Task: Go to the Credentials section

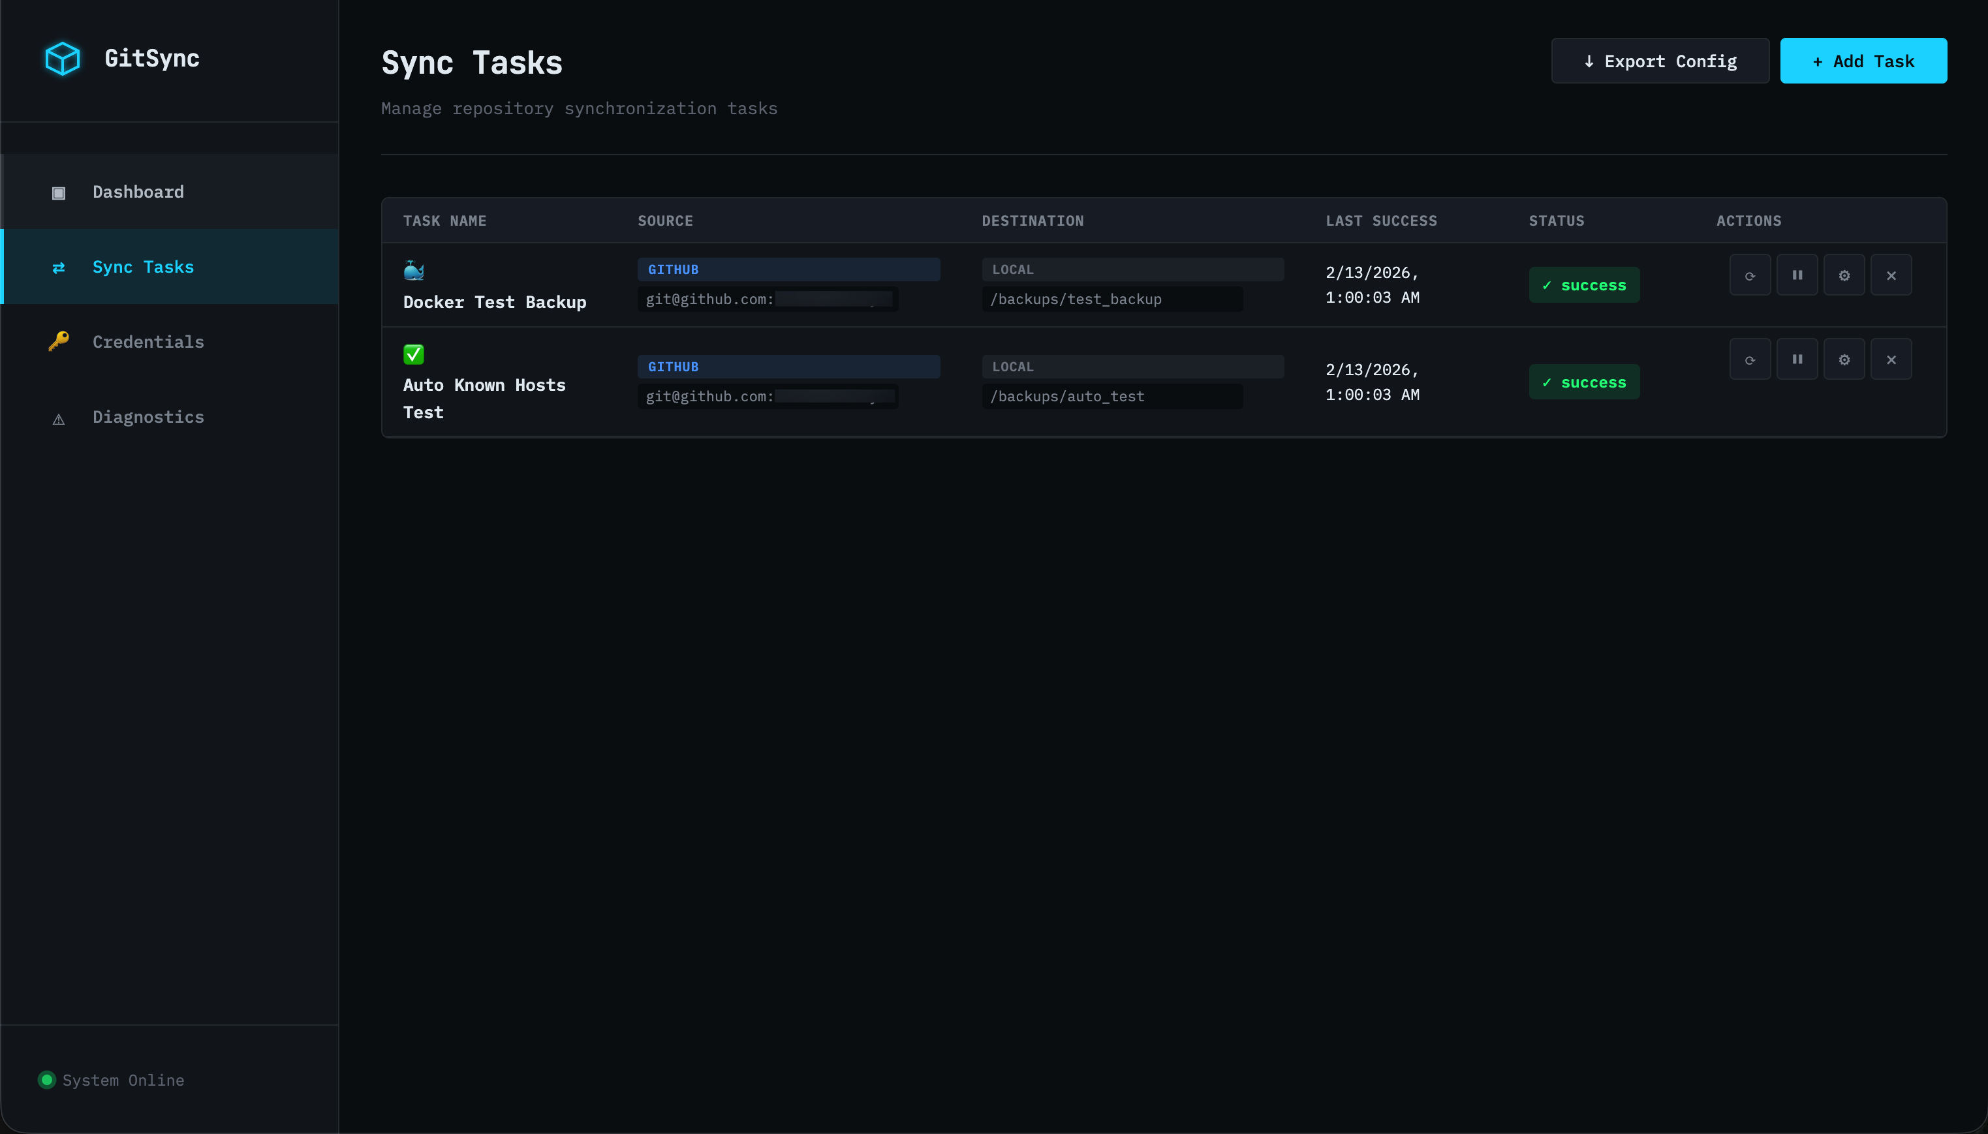Action: (170, 341)
